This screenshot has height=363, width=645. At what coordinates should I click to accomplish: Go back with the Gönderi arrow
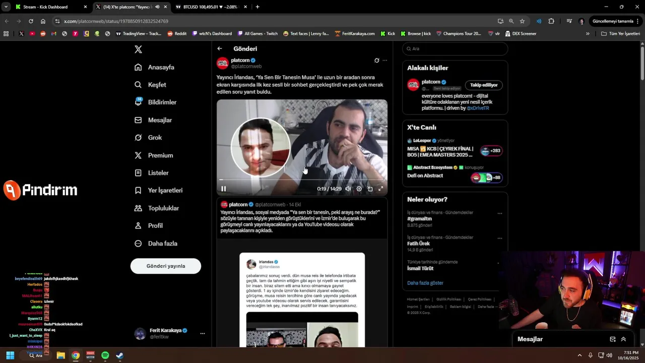220,49
